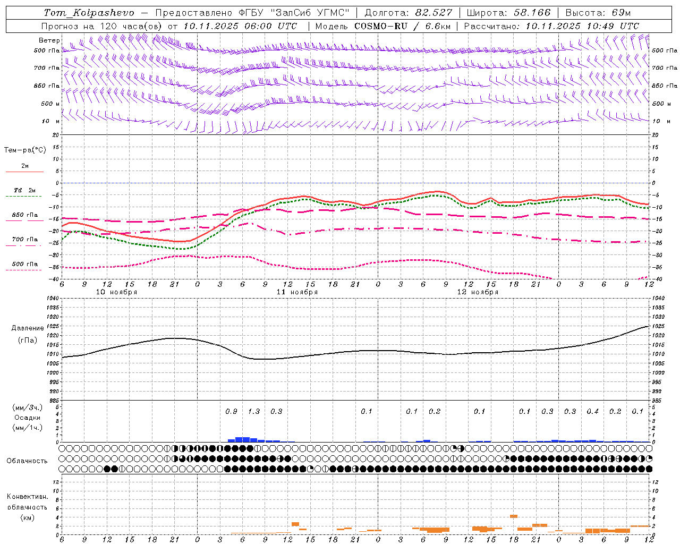Click the 12 ноября date label

[x=478, y=292]
